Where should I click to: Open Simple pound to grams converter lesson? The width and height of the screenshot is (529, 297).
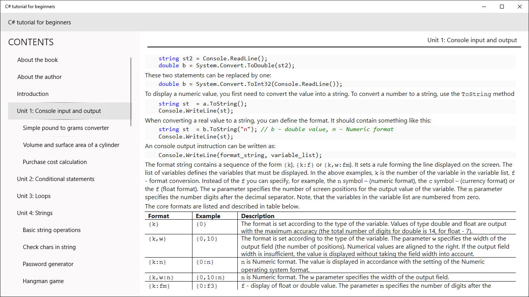coord(70,128)
